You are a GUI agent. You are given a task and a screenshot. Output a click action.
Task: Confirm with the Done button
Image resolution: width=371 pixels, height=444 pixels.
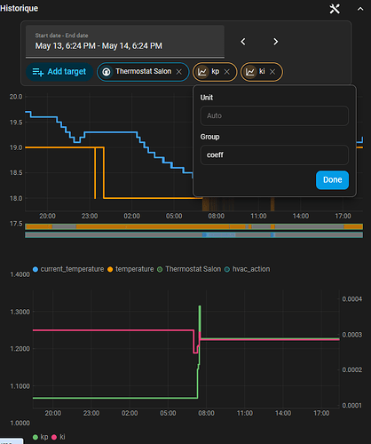[x=332, y=180]
